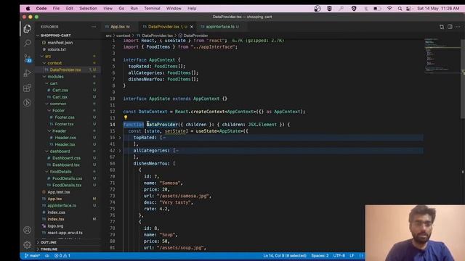Open the Run menu
Viewport: 465px width, 261px height.
134,9
